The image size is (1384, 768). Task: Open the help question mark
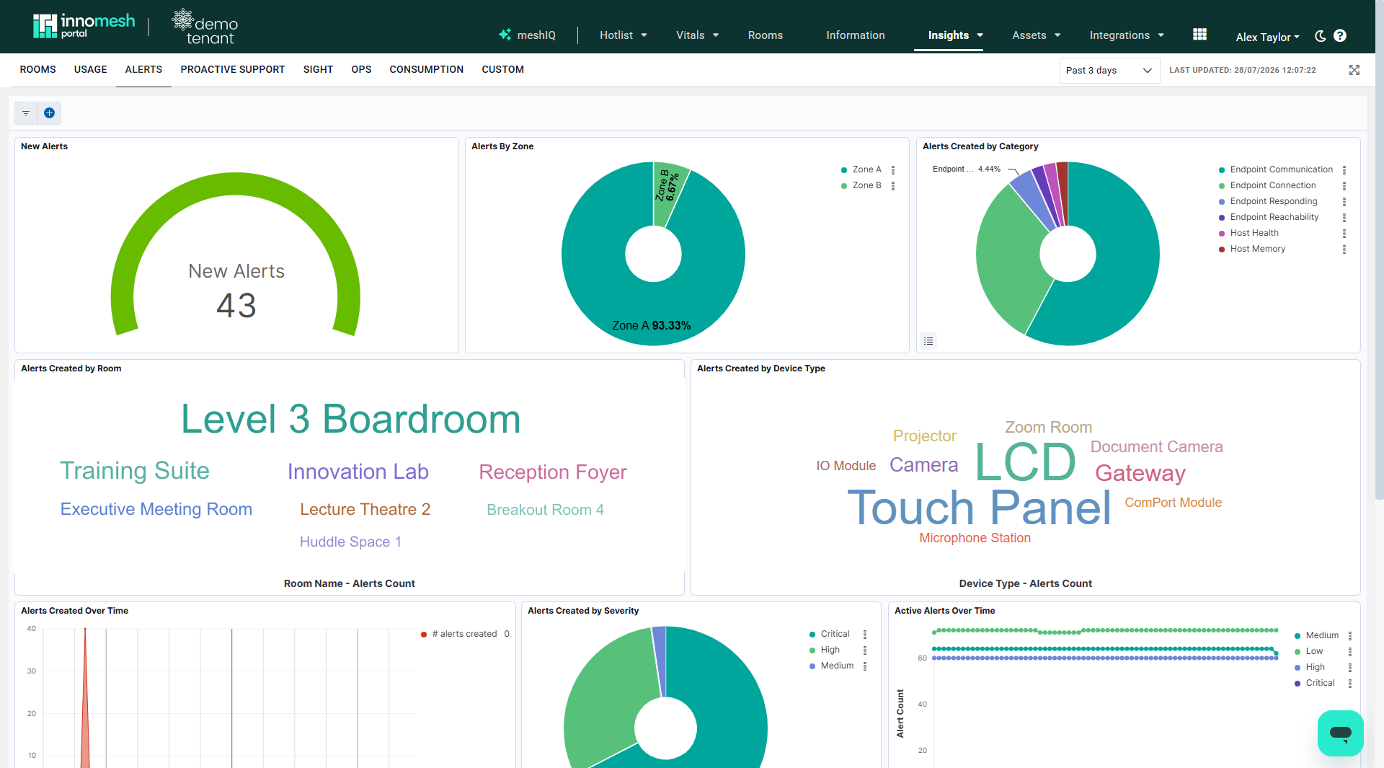click(1340, 36)
